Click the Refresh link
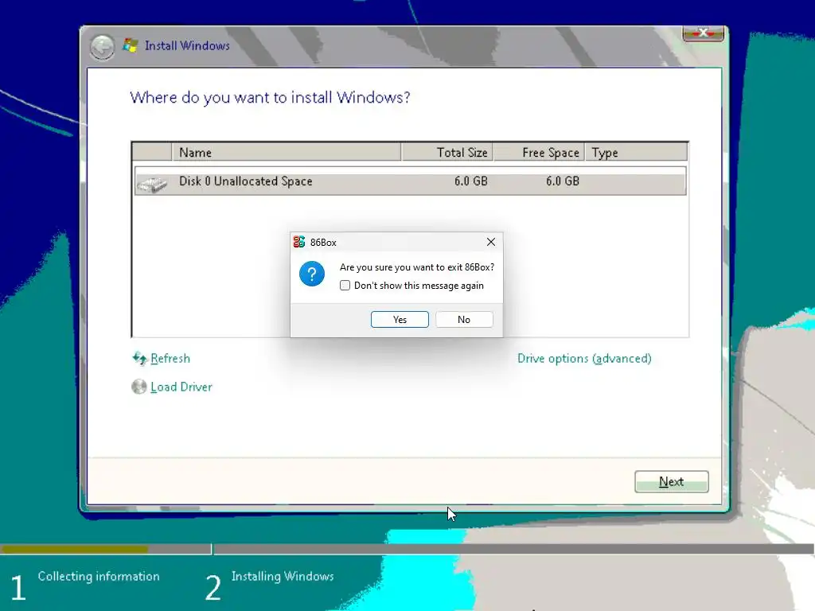The width and height of the screenshot is (815, 611). tap(170, 359)
